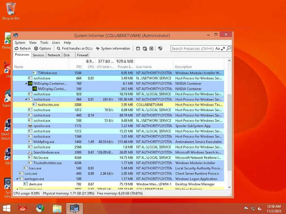Viewport: 286px width, 214px height.
Task: Select the TrustedInstaller.exe process row
Action: [x=118, y=163]
